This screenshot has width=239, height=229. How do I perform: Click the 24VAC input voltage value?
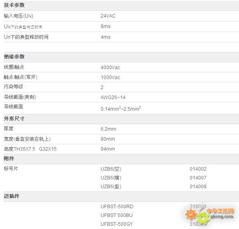click(108, 16)
